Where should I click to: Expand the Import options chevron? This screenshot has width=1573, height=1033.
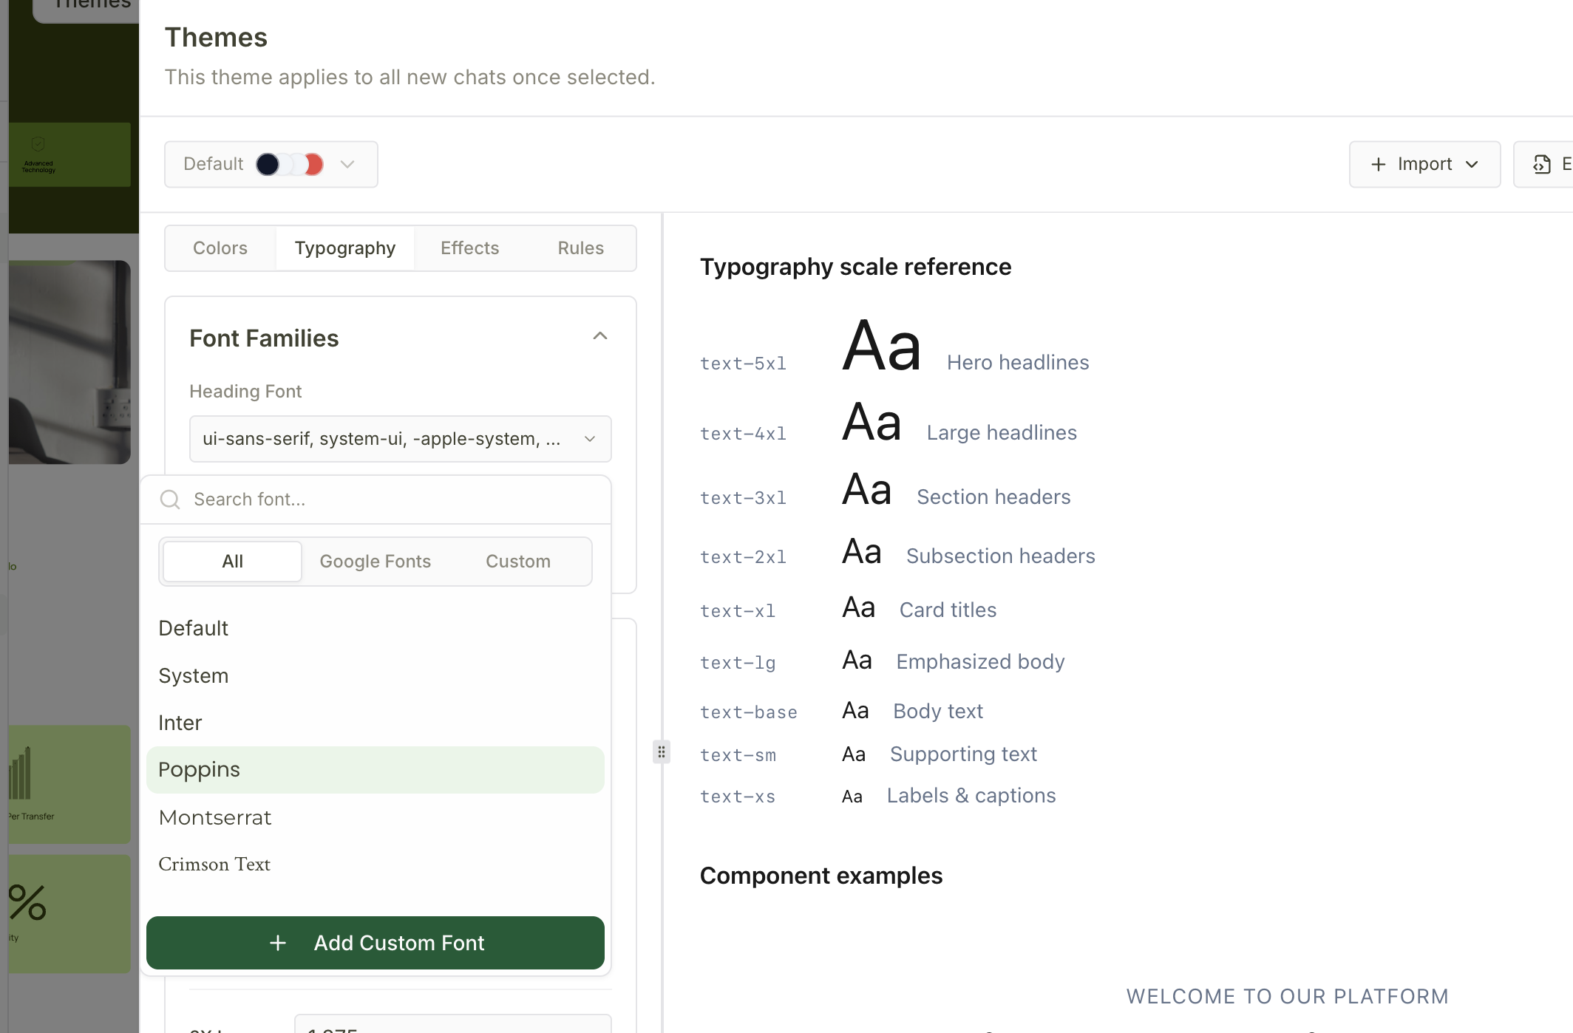(x=1473, y=164)
